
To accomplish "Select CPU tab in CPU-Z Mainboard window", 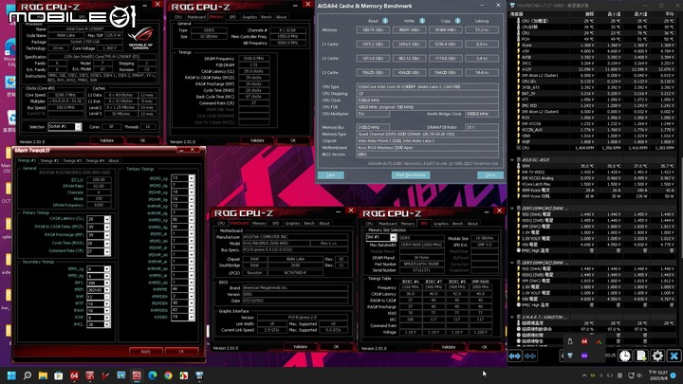I will (221, 224).
